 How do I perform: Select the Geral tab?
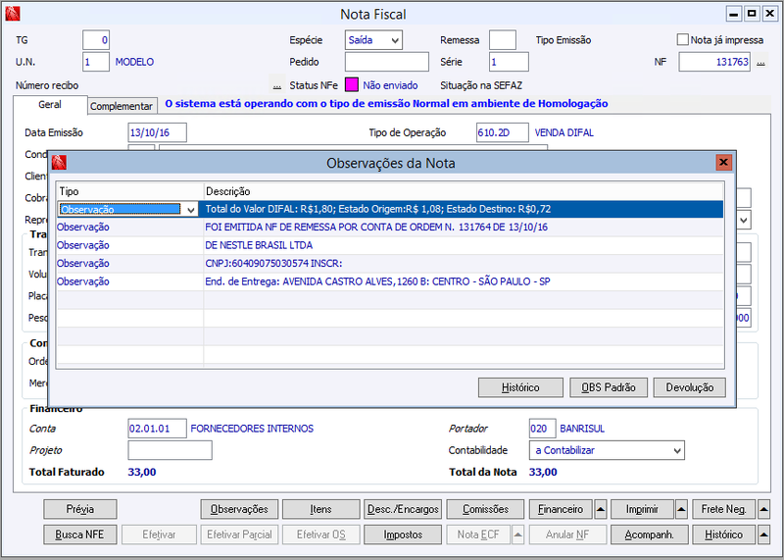50,105
